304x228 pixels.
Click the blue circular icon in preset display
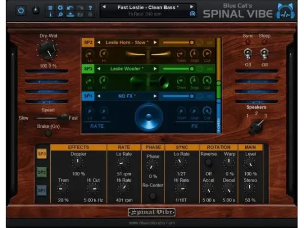193,14
